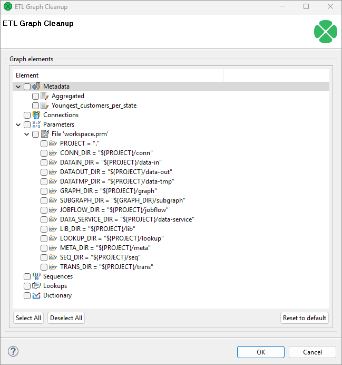The height and width of the screenshot is (365, 342).
Task: Click the Sequences node icon
Action: pyautogui.click(x=36, y=276)
